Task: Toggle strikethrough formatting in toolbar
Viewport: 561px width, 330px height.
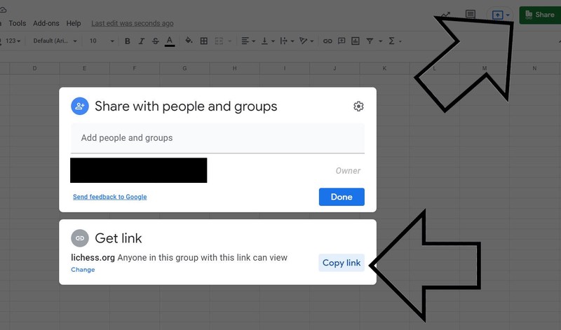Action: [x=155, y=41]
